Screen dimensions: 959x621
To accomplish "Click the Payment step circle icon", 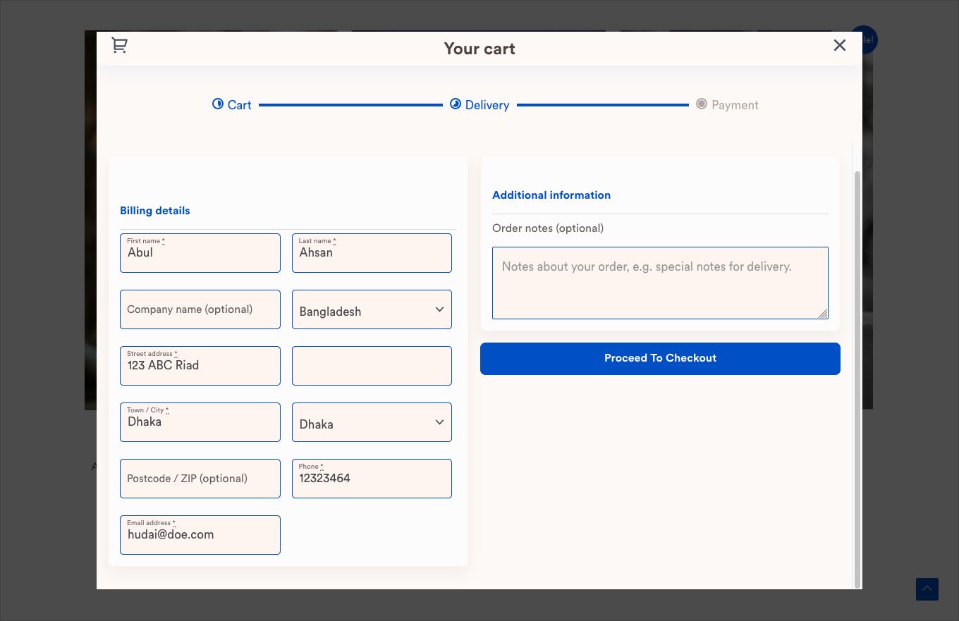I will tap(702, 104).
